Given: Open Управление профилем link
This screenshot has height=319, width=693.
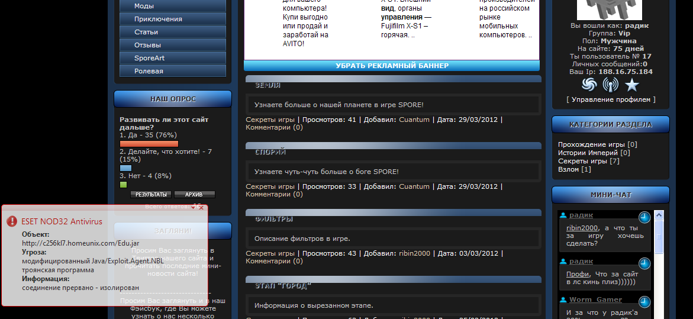Looking at the screenshot, I should pyautogui.click(x=611, y=99).
